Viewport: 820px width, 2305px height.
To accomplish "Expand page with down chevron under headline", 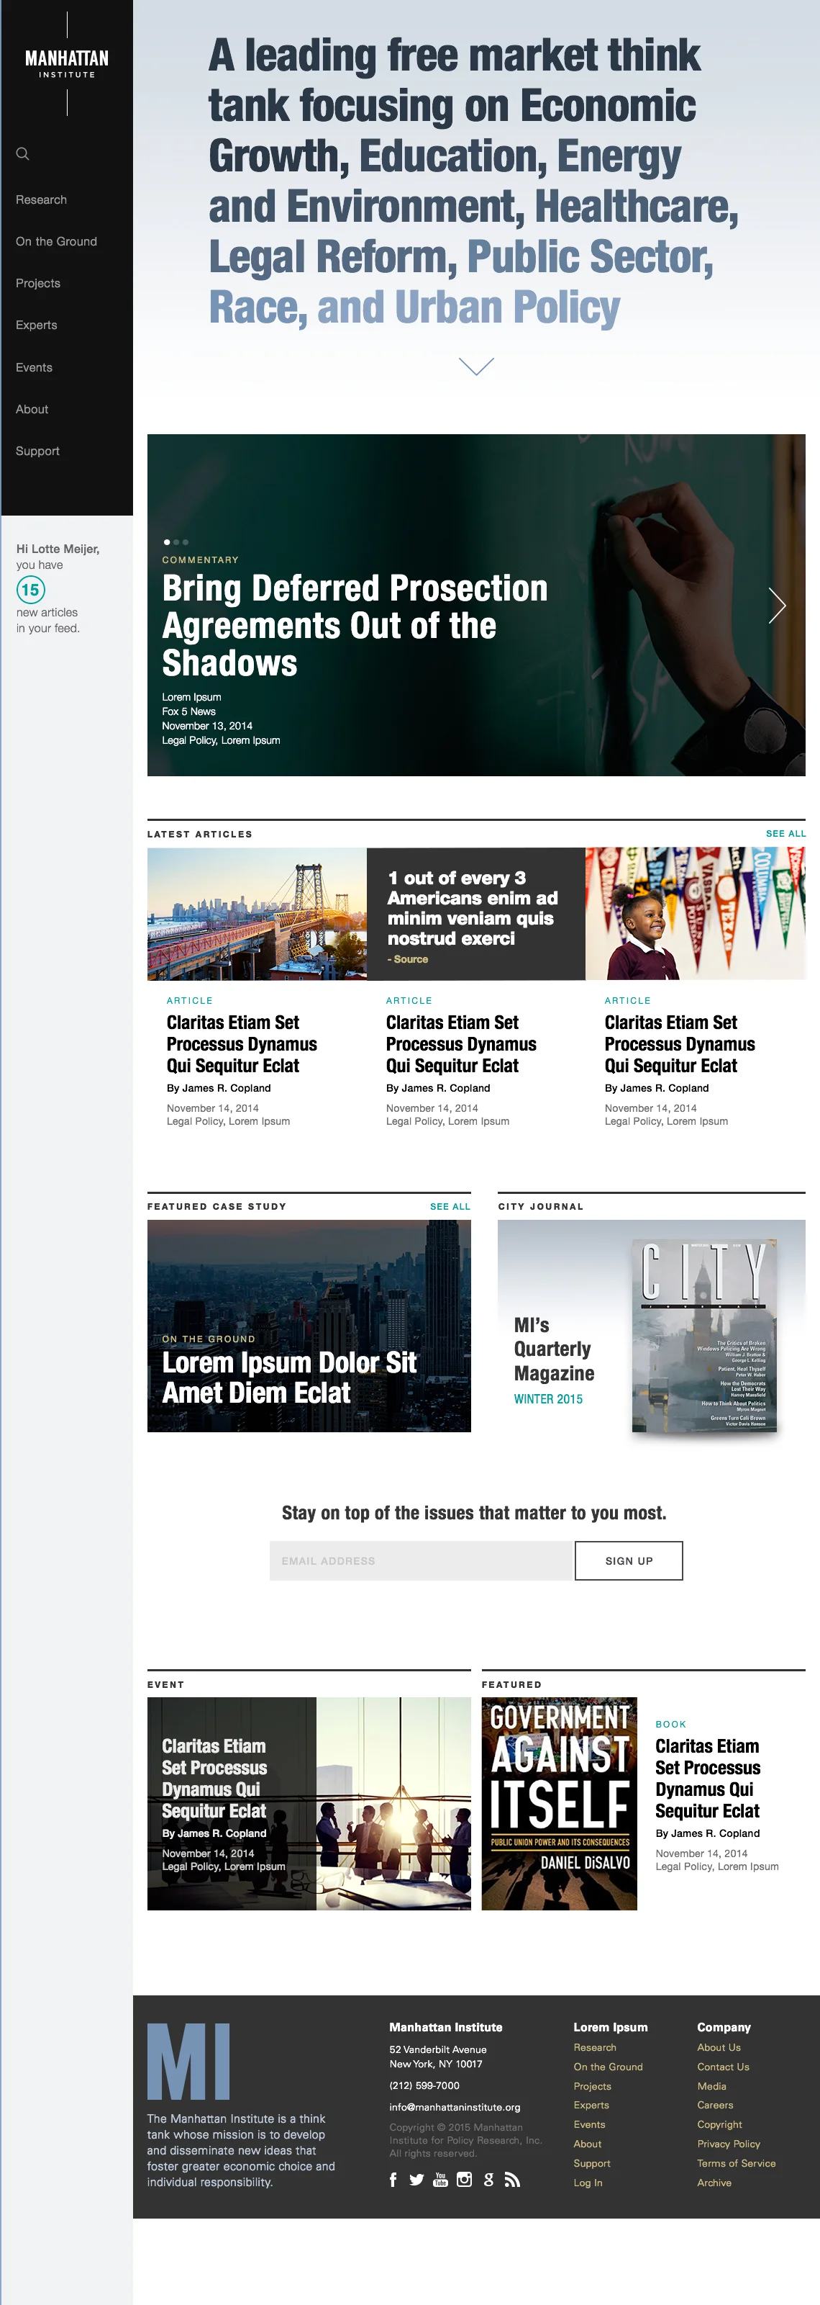I will [x=475, y=366].
